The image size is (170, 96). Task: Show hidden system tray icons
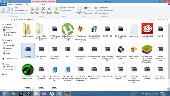pos(140,94)
